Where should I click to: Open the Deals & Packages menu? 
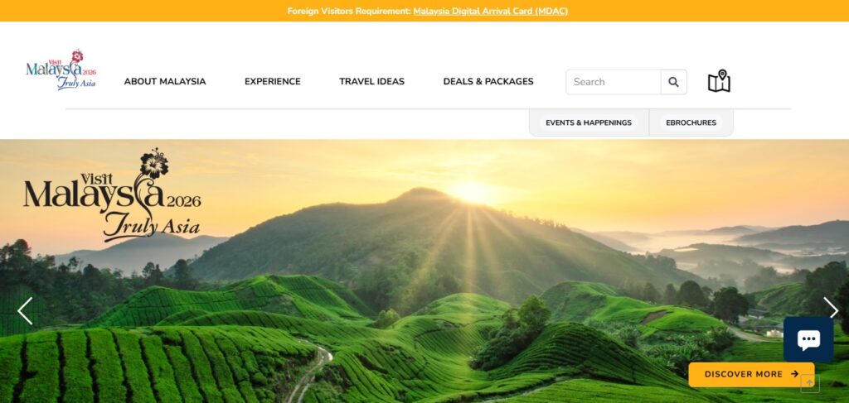pos(488,82)
